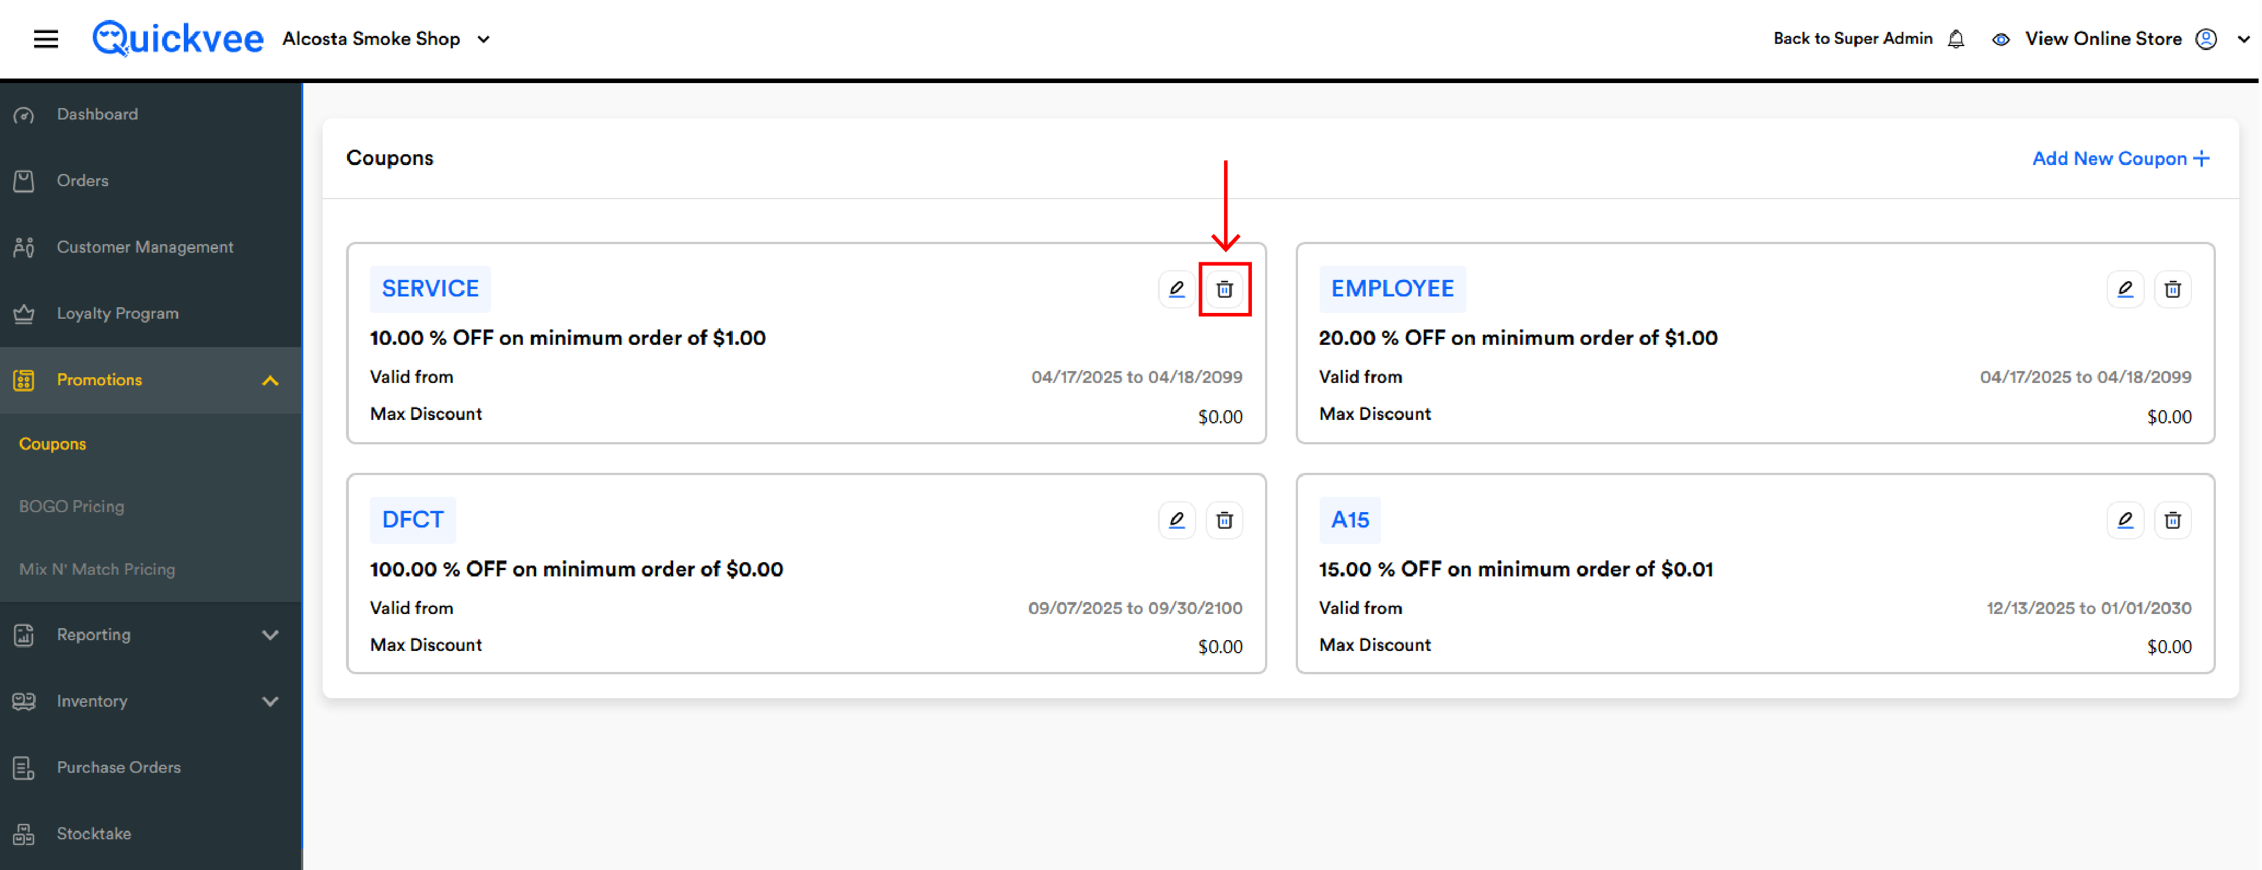Click date range 09/07/2025 to 09/30/2100
The height and width of the screenshot is (870, 2262).
[1135, 608]
